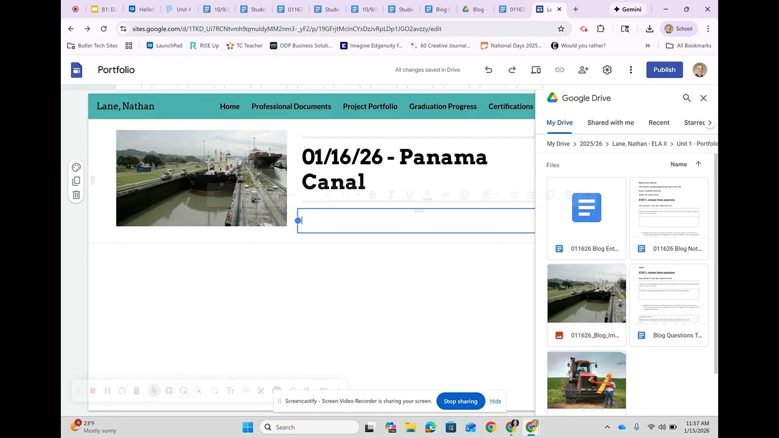Switch to My Drive tab
Screen dimensions: 779x438
tap(559, 122)
